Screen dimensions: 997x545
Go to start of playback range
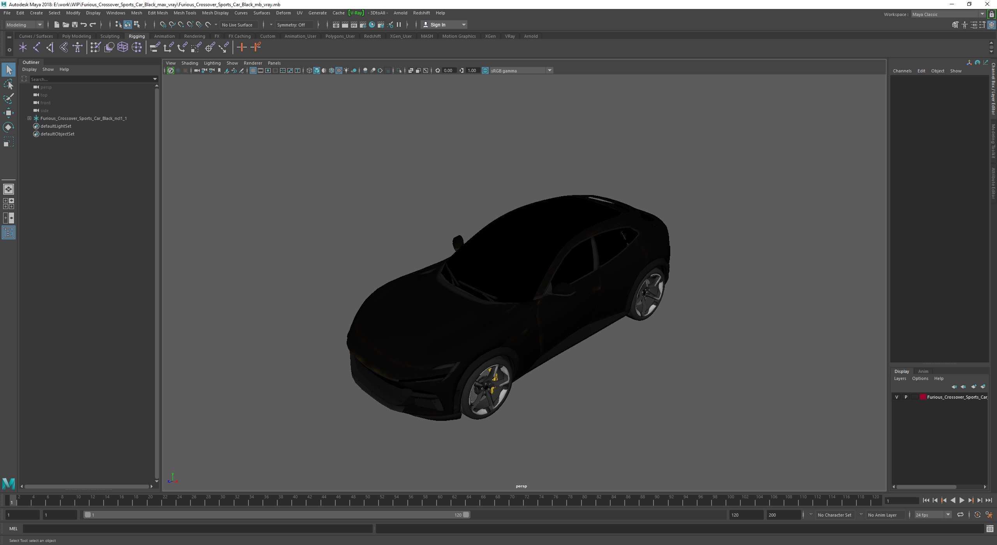click(x=926, y=500)
